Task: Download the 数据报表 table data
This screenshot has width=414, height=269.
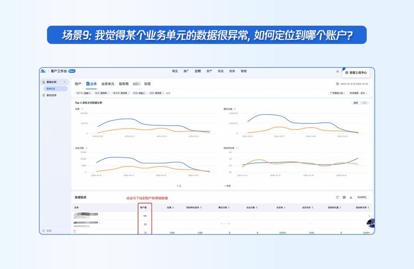Action: click(x=351, y=197)
